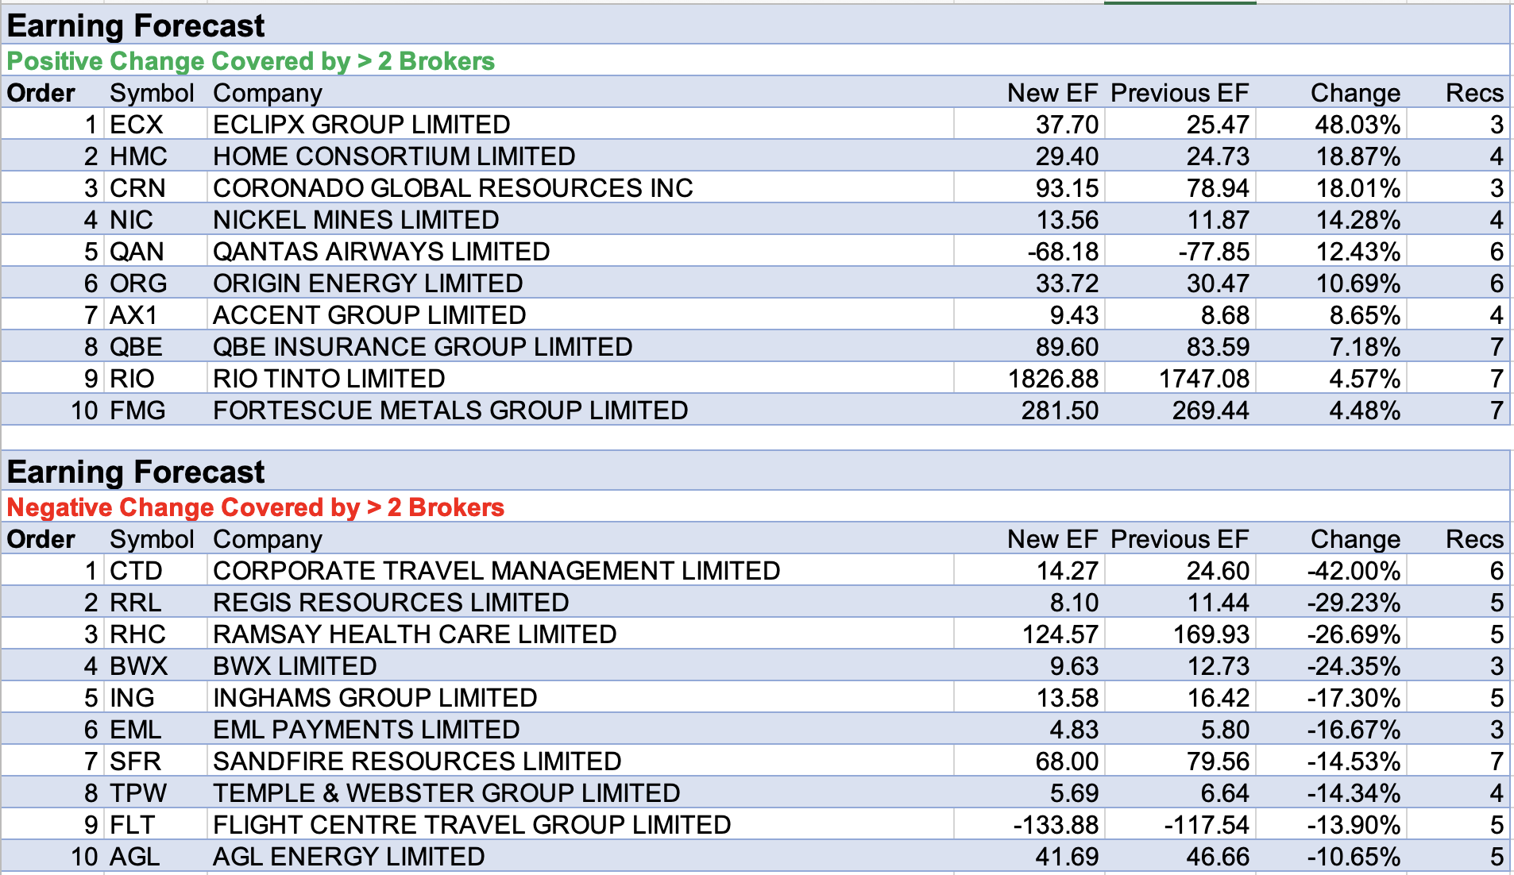Select the 48.03% change value

tap(1358, 125)
